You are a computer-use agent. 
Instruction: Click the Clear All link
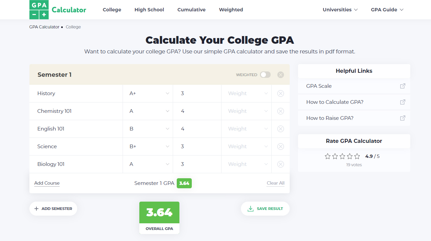pos(276,183)
